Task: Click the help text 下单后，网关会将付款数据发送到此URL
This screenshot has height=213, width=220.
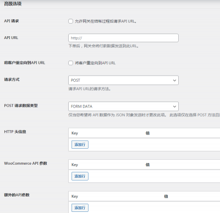Action: [x=103, y=46]
